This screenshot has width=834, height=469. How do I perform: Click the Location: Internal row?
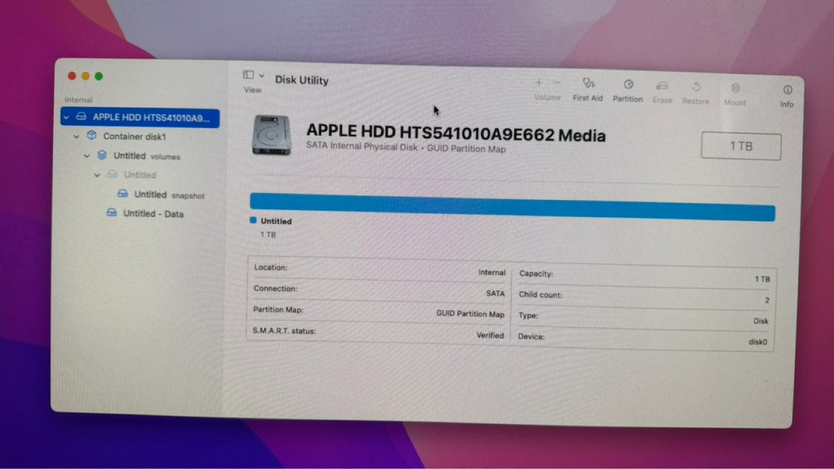379,270
